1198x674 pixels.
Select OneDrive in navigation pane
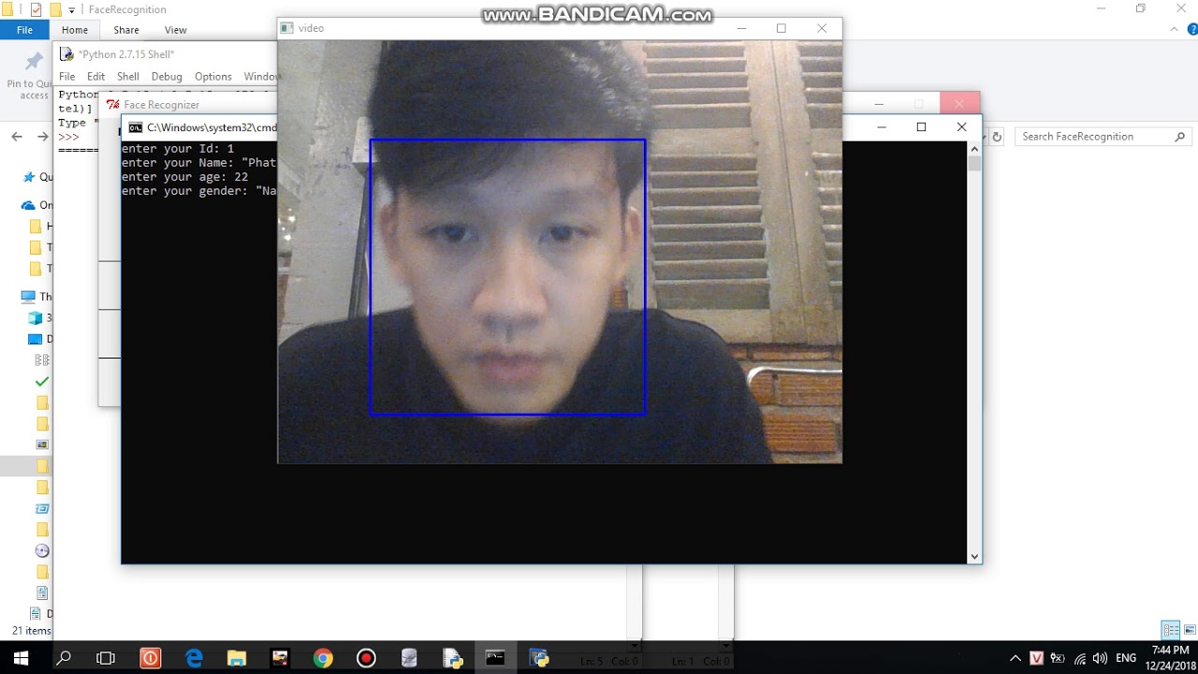pos(37,205)
